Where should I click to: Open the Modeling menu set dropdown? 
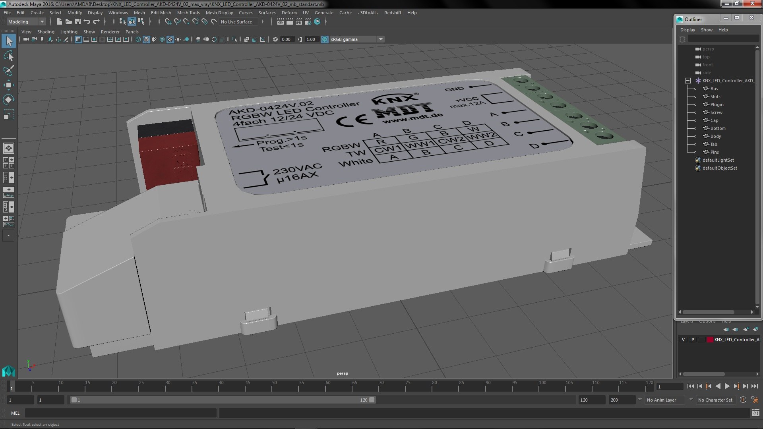coord(26,22)
